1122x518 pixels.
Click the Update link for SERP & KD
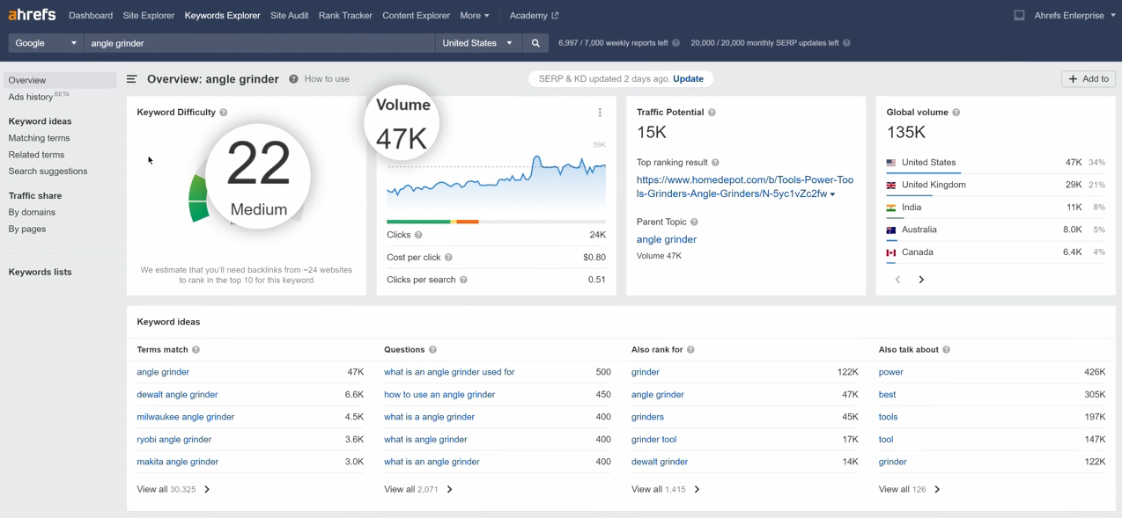pyautogui.click(x=688, y=79)
